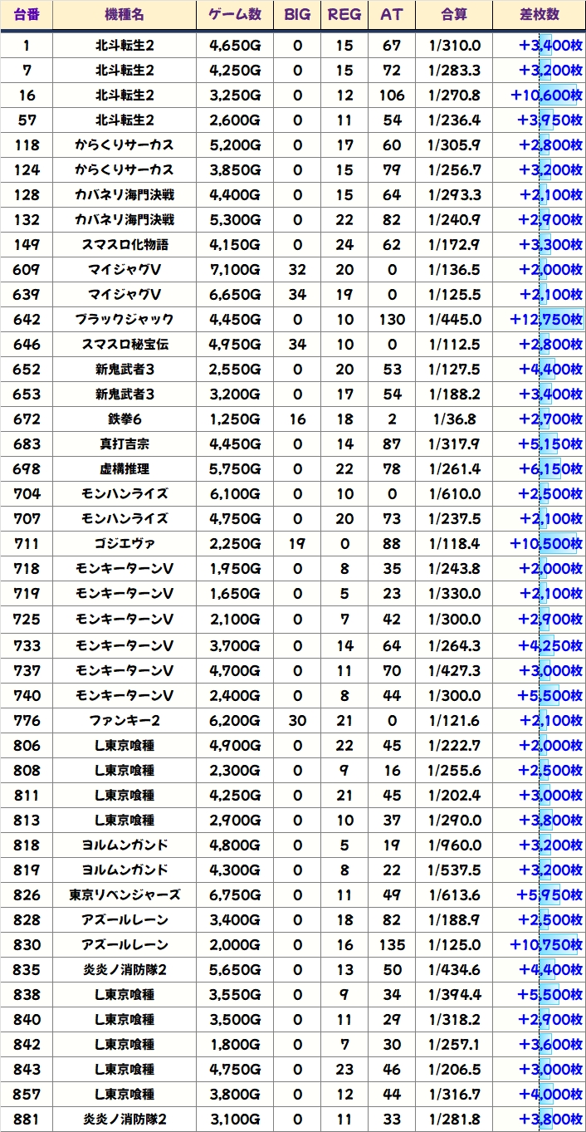Click the +12,750枚 data bar cell
The height and width of the screenshot is (1132, 586).
pos(539,320)
